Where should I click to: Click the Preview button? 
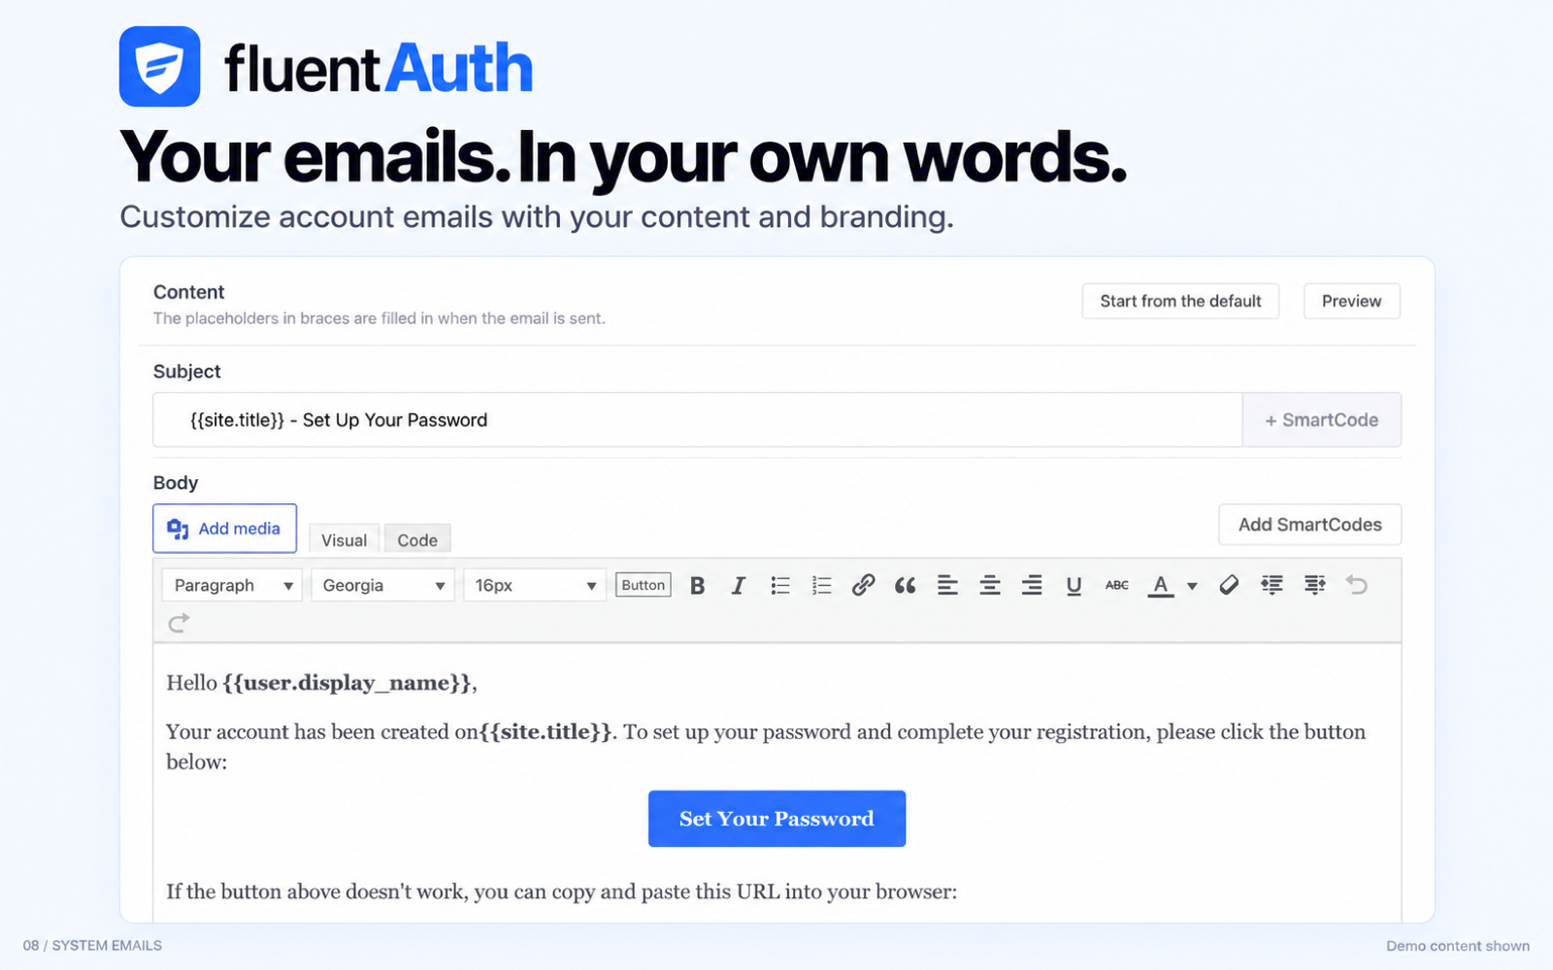coord(1351,301)
